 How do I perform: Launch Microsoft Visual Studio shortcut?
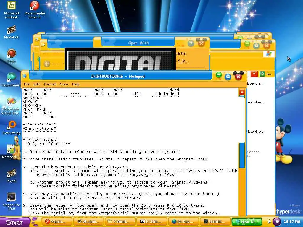(11, 106)
